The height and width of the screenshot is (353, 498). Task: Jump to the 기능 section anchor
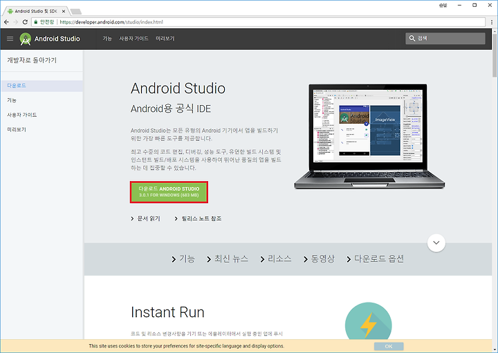(x=183, y=259)
